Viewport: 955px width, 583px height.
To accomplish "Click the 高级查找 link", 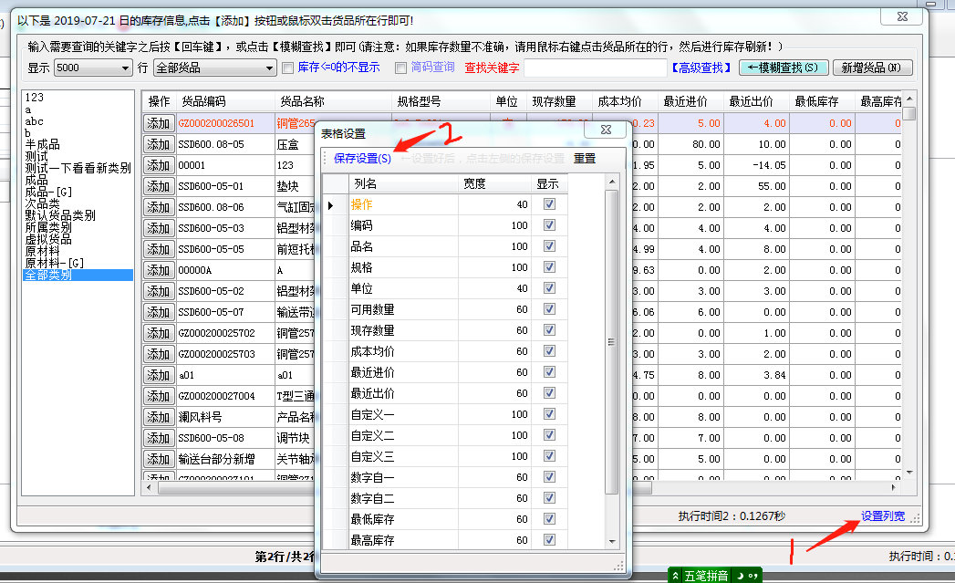I will pos(701,68).
